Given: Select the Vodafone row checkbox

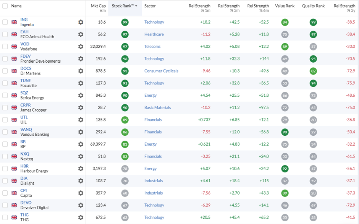Looking at the screenshot, I should (5, 47).
